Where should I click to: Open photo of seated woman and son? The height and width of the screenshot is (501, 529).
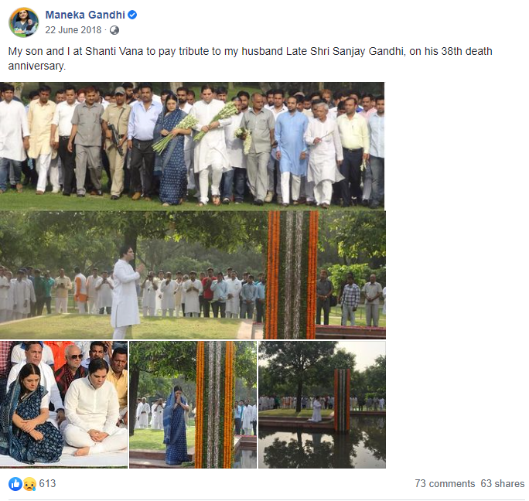[x=63, y=404]
